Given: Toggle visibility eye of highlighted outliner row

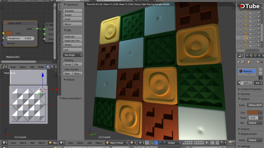Looking at the screenshot, I should (x=250, y=37).
